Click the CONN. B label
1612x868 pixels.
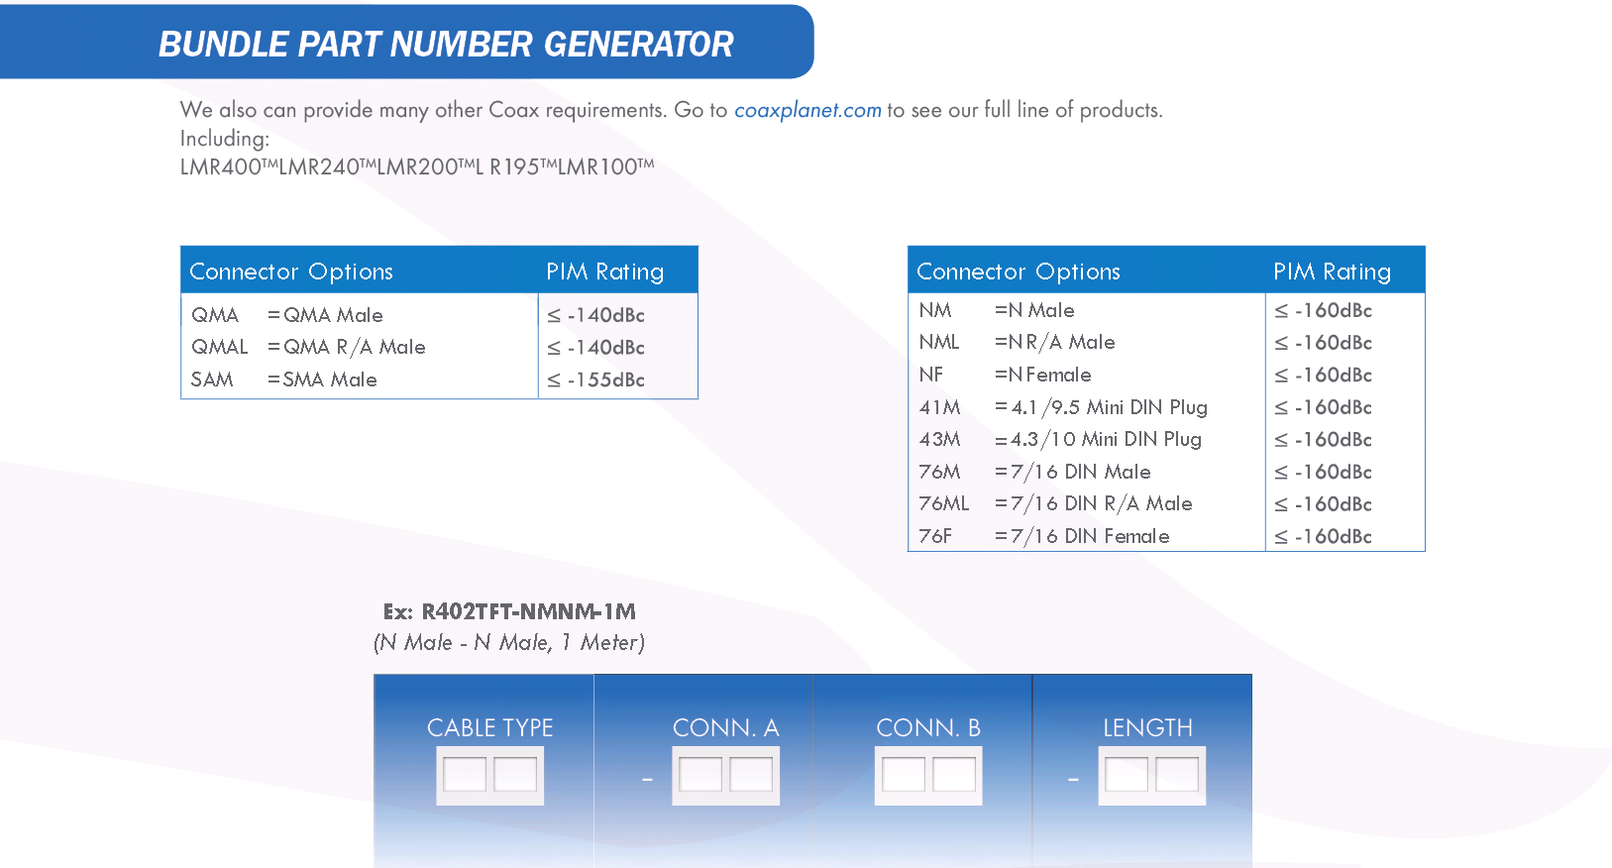(x=928, y=727)
